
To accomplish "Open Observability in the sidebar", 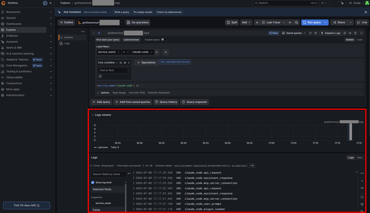I will pos(14,78).
